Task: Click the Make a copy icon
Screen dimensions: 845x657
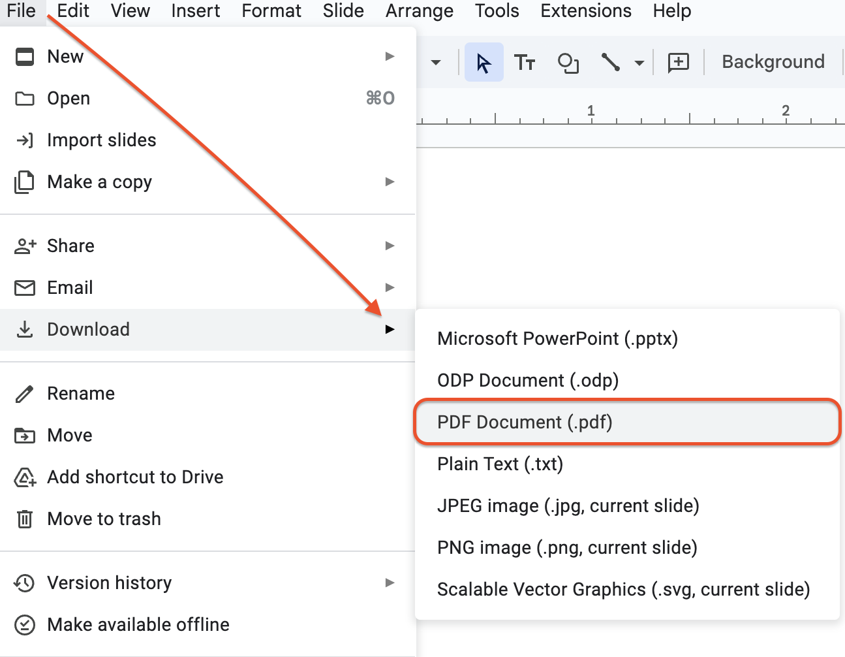Action: tap(25, 182)
